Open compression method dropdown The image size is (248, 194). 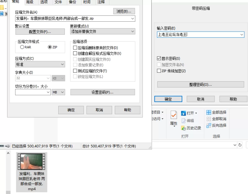62,64
